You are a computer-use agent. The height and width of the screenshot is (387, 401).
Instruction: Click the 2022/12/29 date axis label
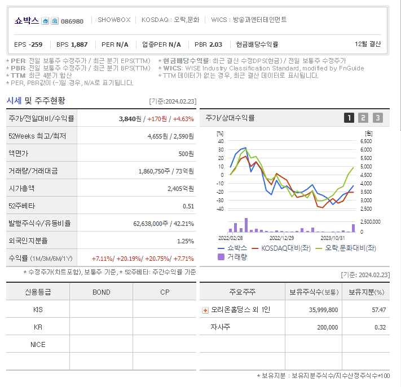click(x=281, y=238)
